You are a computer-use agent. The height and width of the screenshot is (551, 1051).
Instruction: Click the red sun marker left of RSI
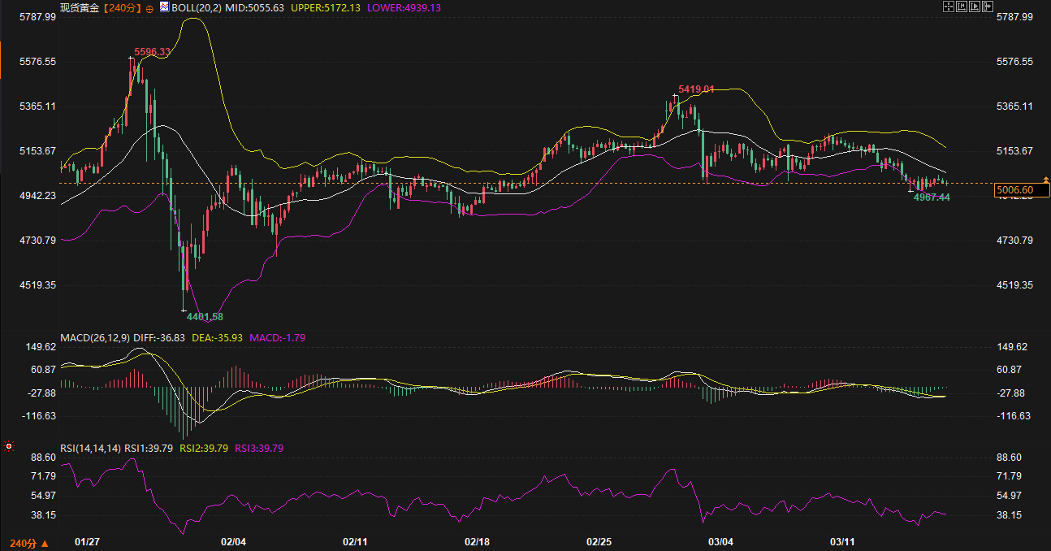[9, 446]
